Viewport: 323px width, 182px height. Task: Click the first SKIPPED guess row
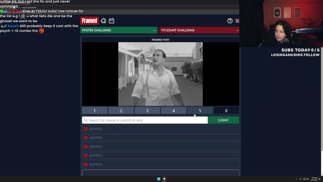(160, 129)
